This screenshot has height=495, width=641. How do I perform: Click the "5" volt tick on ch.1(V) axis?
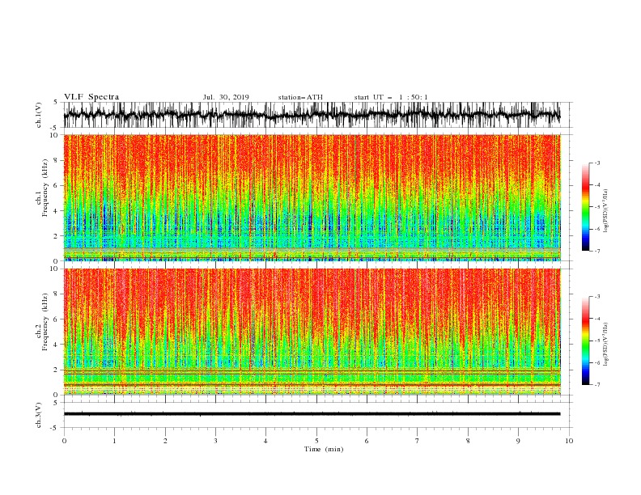[56, 102]
